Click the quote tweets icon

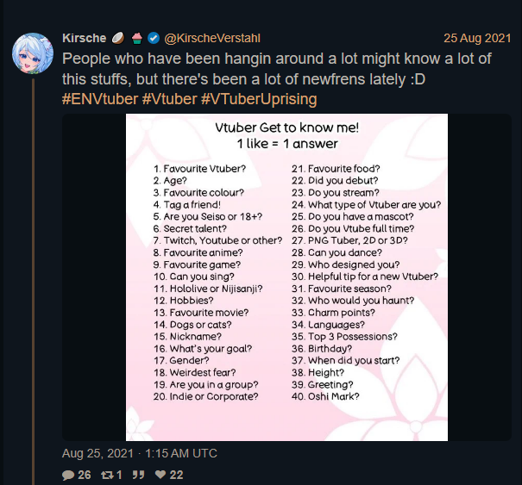pyautogui.click(x=138, y=475)
